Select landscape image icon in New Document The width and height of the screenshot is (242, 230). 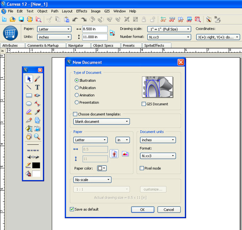pyautogui.click(x=125, y=154)
